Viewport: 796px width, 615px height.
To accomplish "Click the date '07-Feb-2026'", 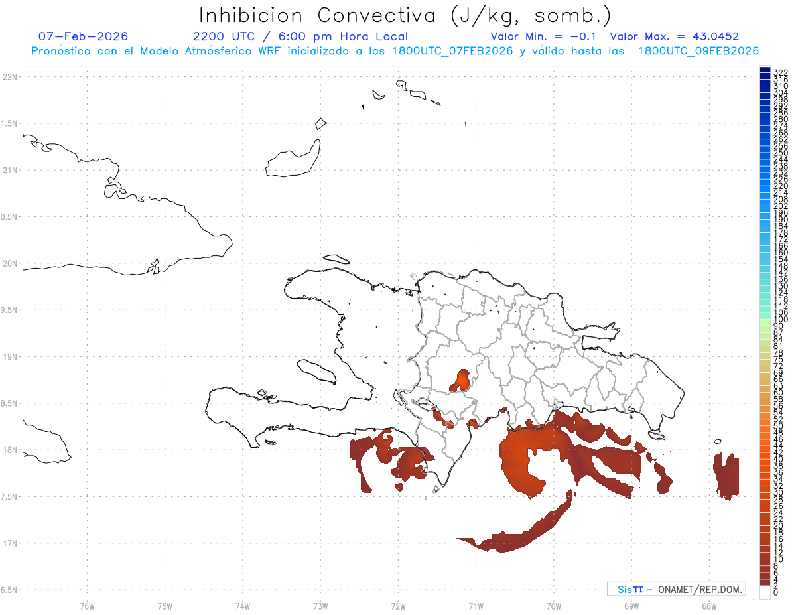I will (83, 36).
